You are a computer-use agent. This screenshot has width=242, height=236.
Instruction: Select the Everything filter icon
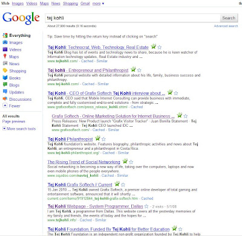click(x=5, y=36)
